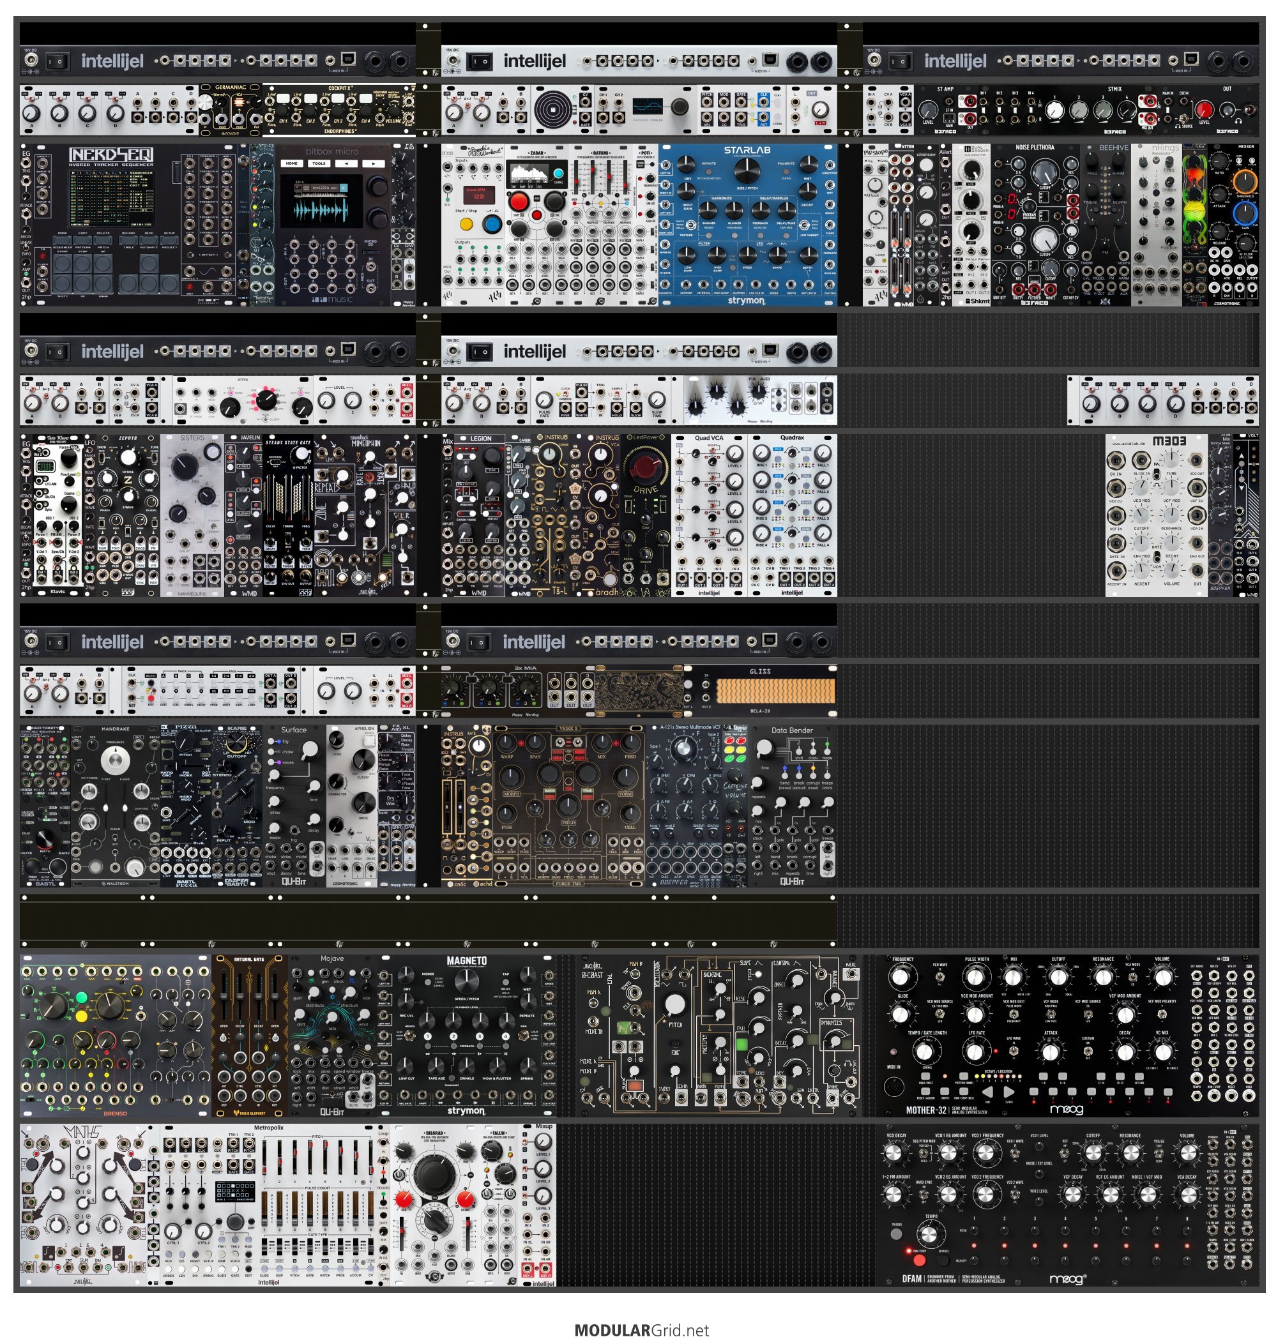Flip the Mother-32 VCO MOD SOURCE switch
The height and width of the screenshot is (1344, 1285).
coord(939,1014)
